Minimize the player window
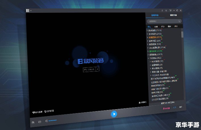Viewport: 201px width, 130px height. pyautogui.click(x=174, y=11)
